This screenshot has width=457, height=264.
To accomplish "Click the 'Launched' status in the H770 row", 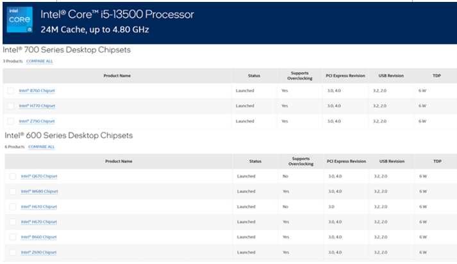I will (x=245, y=106).
